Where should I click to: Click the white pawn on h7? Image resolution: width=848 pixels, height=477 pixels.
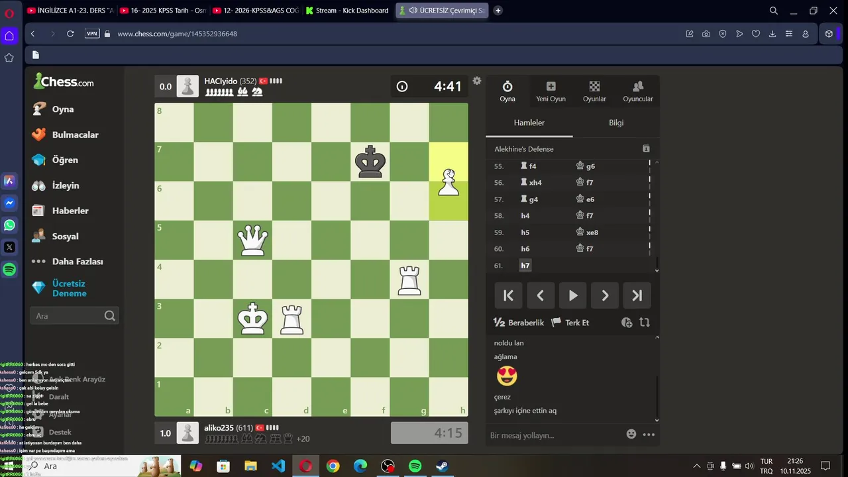tap(449, 182)
